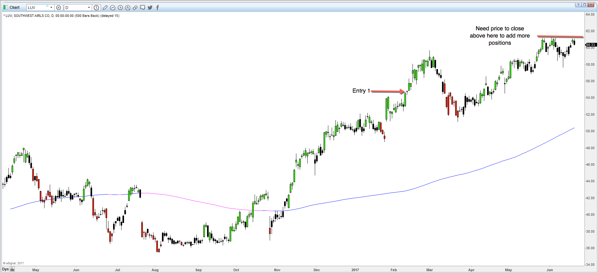Viewport: 598px width, 273px height.
Task: Click the link windows chain icon
Action: [135, 8]
